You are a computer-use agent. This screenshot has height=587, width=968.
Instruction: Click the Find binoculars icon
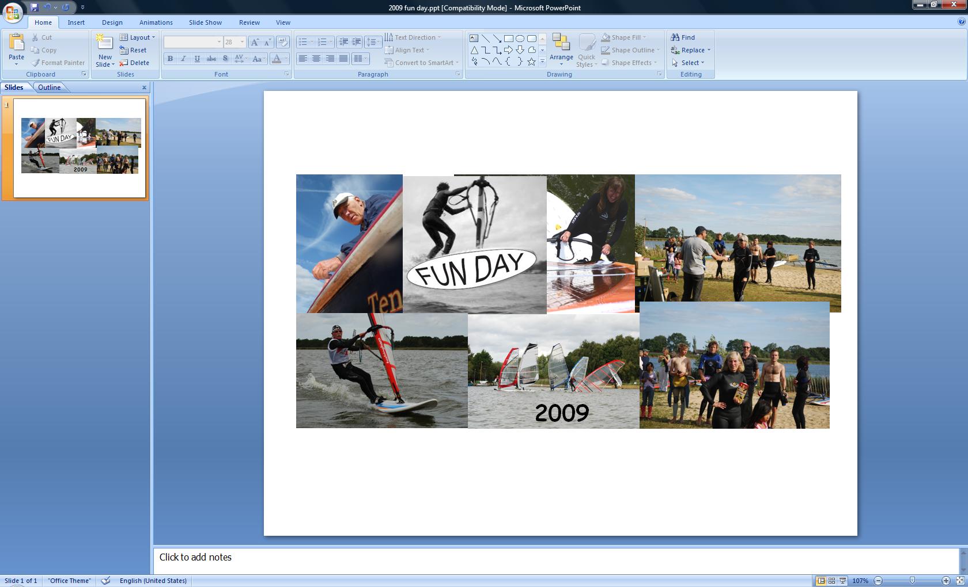(675, 37)
